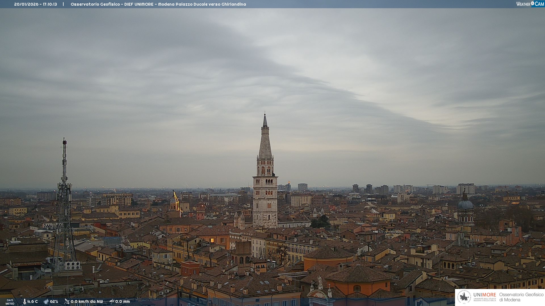This screenshot has width=545, height=306.
Task: Click the 62% humidity value
Action: click(54, 301)
